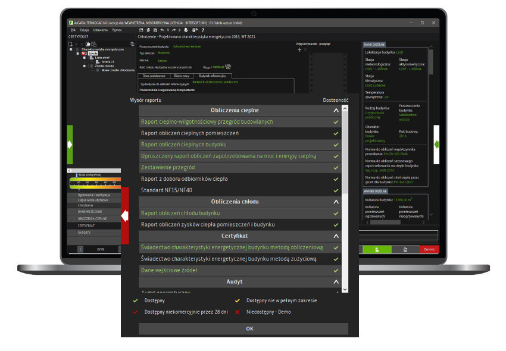Select Zestawienie przegród report
The width and height of the screenshot is (506, 351).
pos(240,167)
